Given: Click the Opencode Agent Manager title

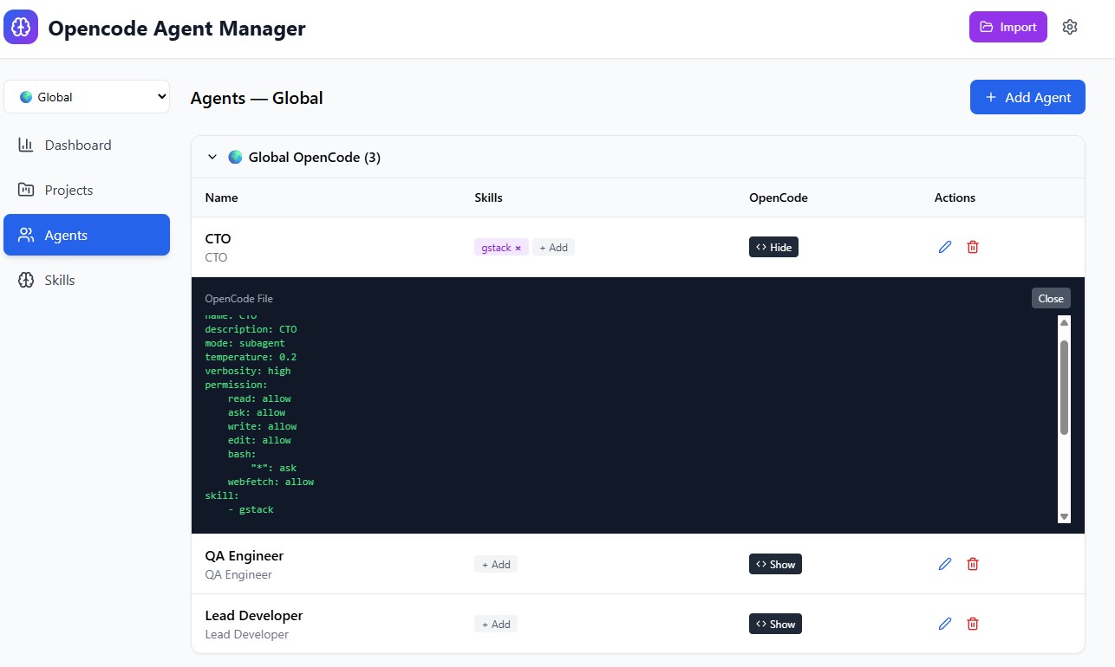Looking at the screenshot, I should coord(177,28).
